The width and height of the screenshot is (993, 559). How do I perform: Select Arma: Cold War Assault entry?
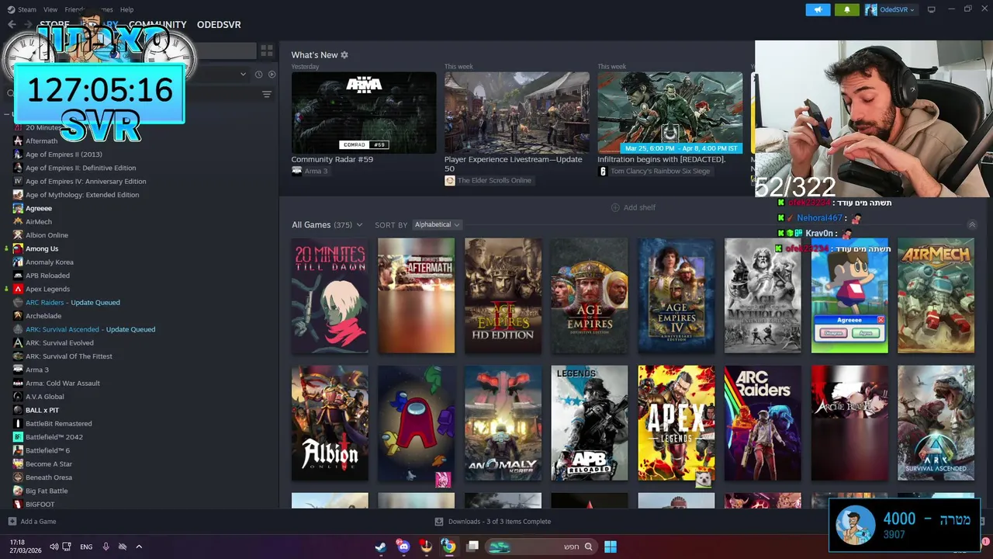point(63,383)
